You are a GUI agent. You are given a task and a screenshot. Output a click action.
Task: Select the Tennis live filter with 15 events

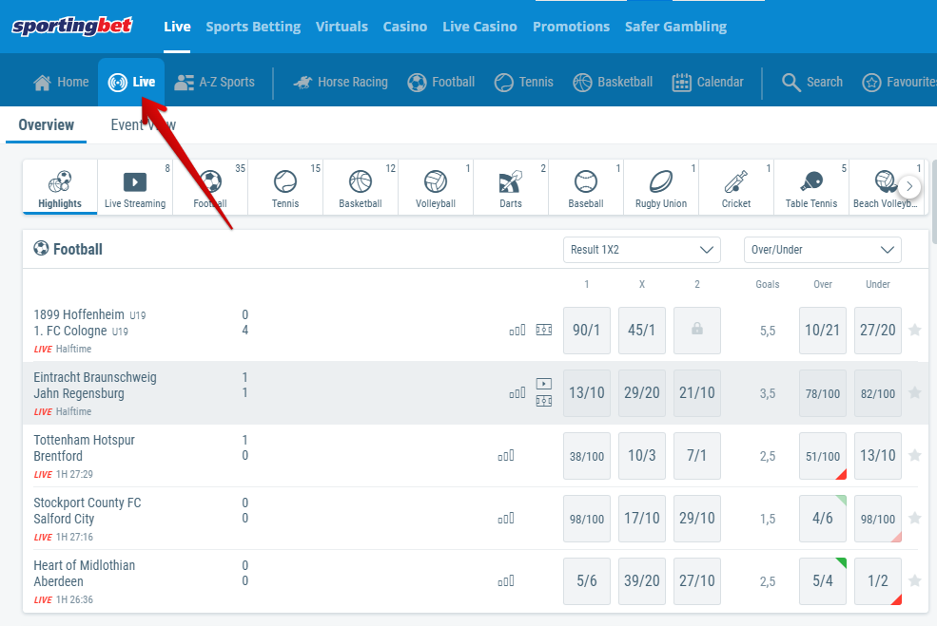pyautogui.click(x=285, y=187)
